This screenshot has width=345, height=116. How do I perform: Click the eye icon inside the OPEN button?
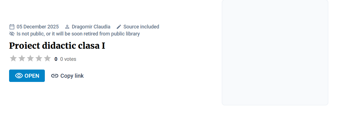click(x=19, y=76)
